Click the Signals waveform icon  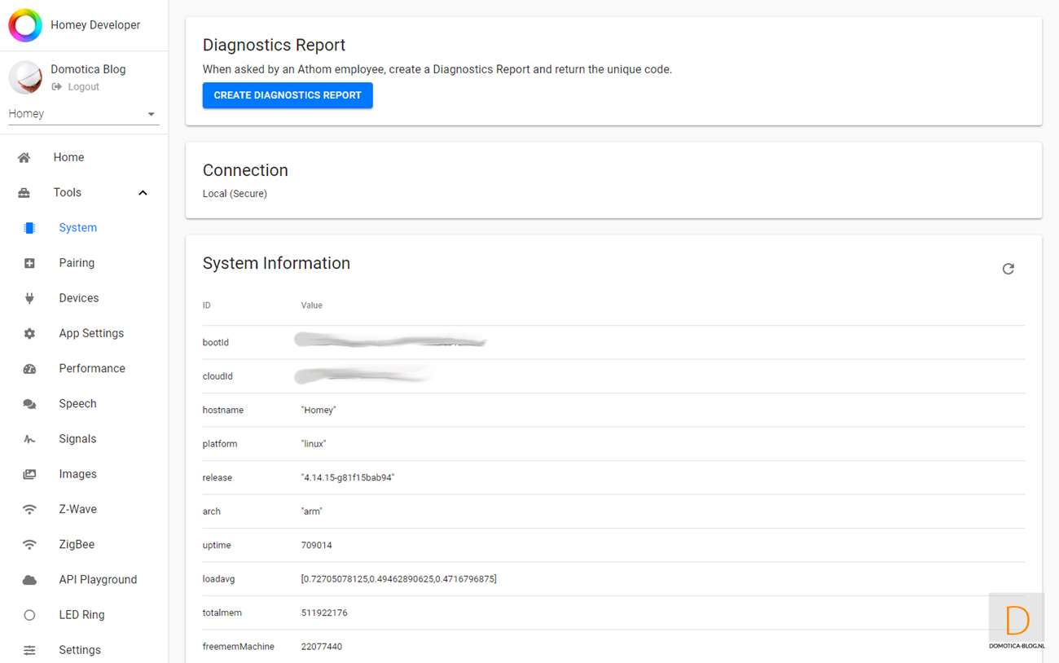coord(29,439)
